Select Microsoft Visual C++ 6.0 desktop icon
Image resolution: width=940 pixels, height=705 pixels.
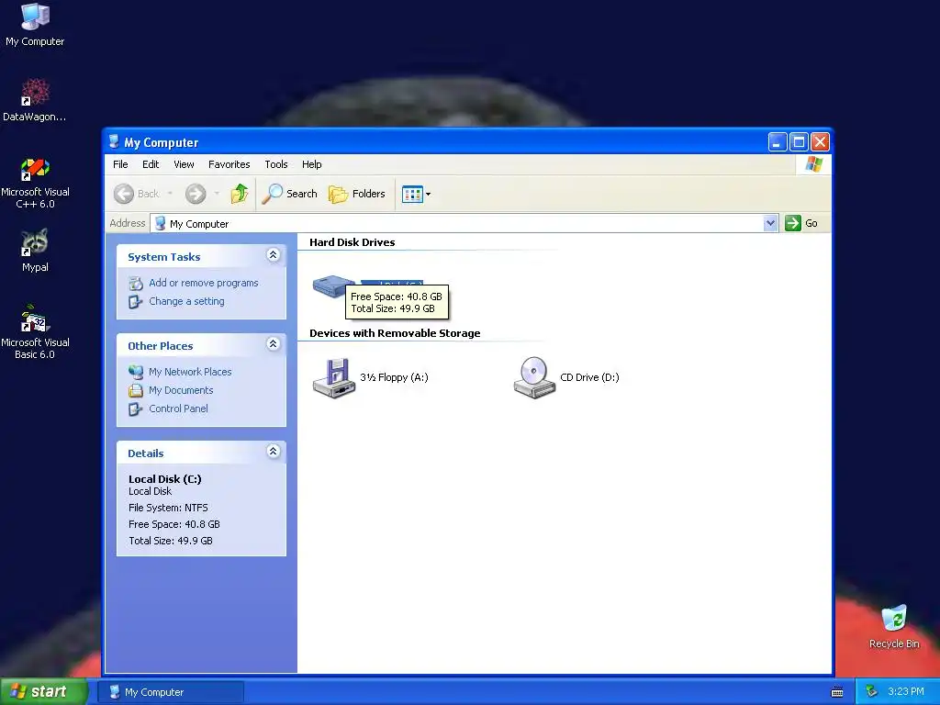pyautogui.click(x=35, y=183)
